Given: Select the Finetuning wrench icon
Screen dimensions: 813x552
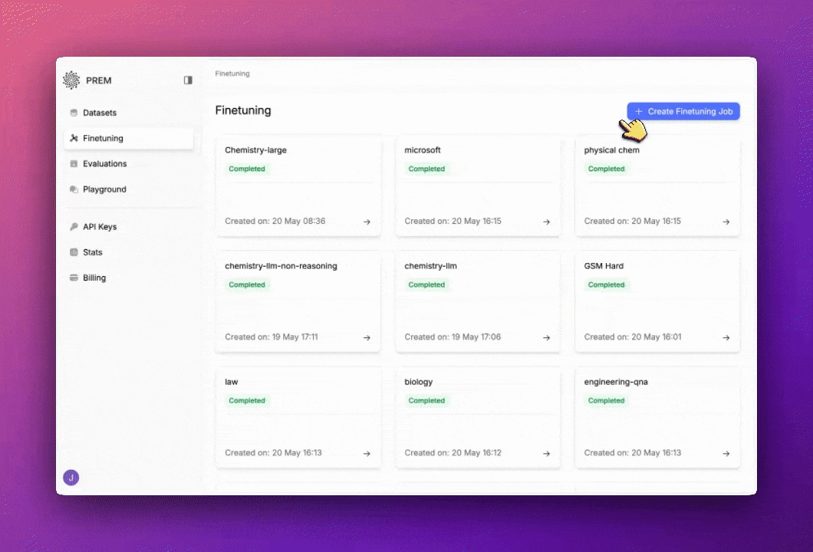Looking at the screenshot, I should point(75,138).
